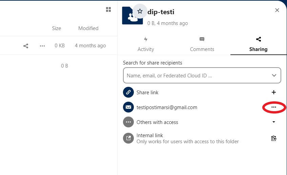
Task: Close the sharing sidebar
Action: pos(277,10)
